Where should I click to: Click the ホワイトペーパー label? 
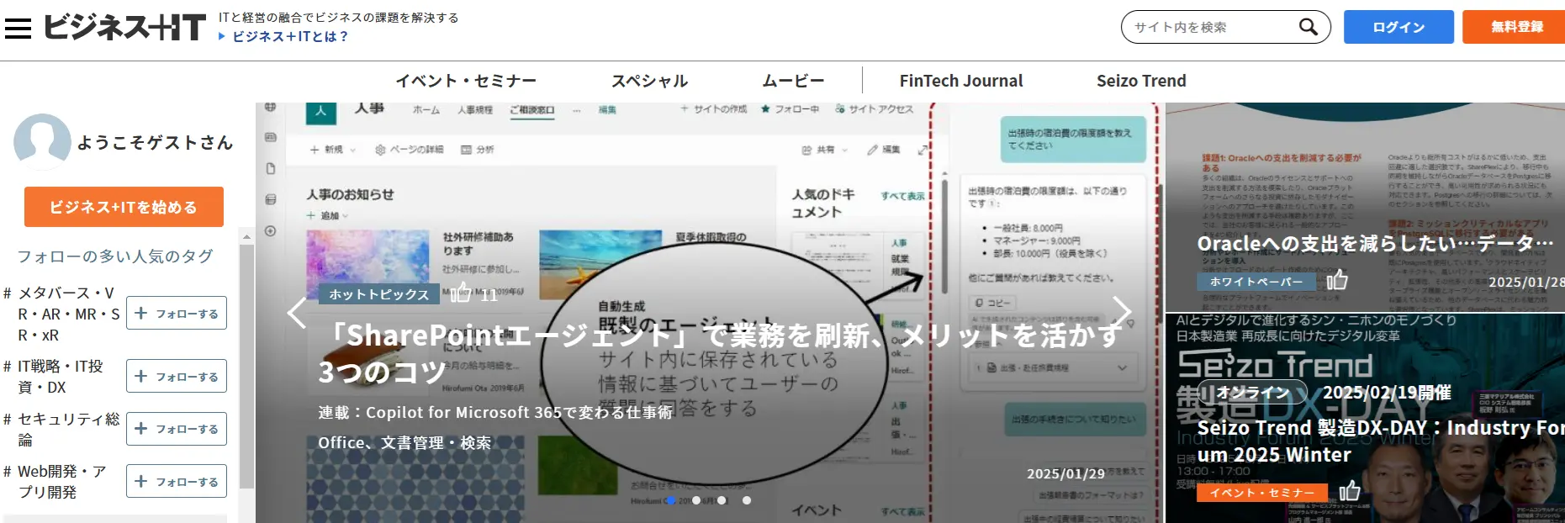pyautogui.click(x=1256, y=281)
